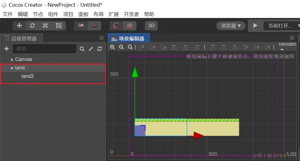
Task: Open the 编辑 menu
Action: coord(23,14)
